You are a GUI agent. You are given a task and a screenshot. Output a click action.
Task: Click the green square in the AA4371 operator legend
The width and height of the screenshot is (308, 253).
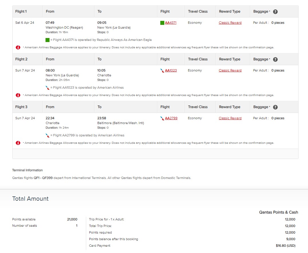pos(47,40)
